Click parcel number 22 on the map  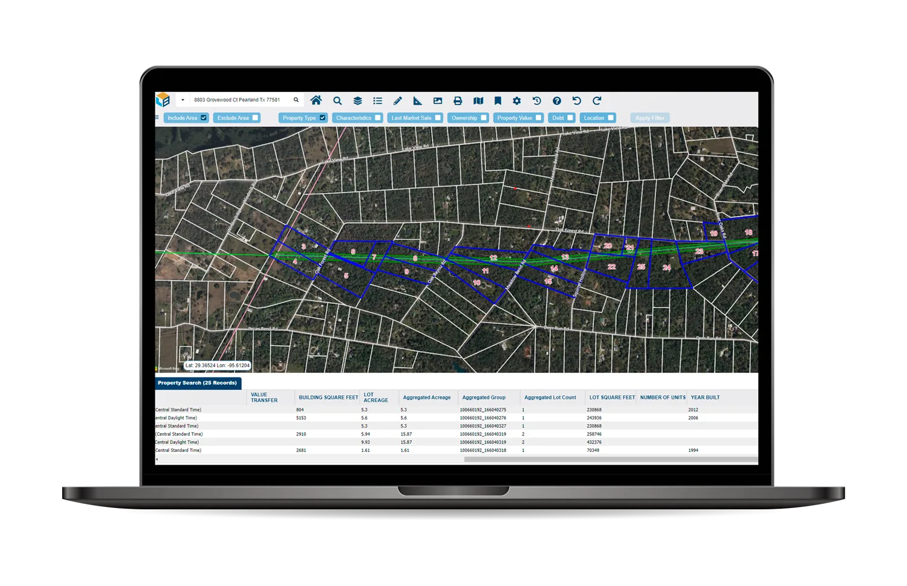click(x=612, y=266)
